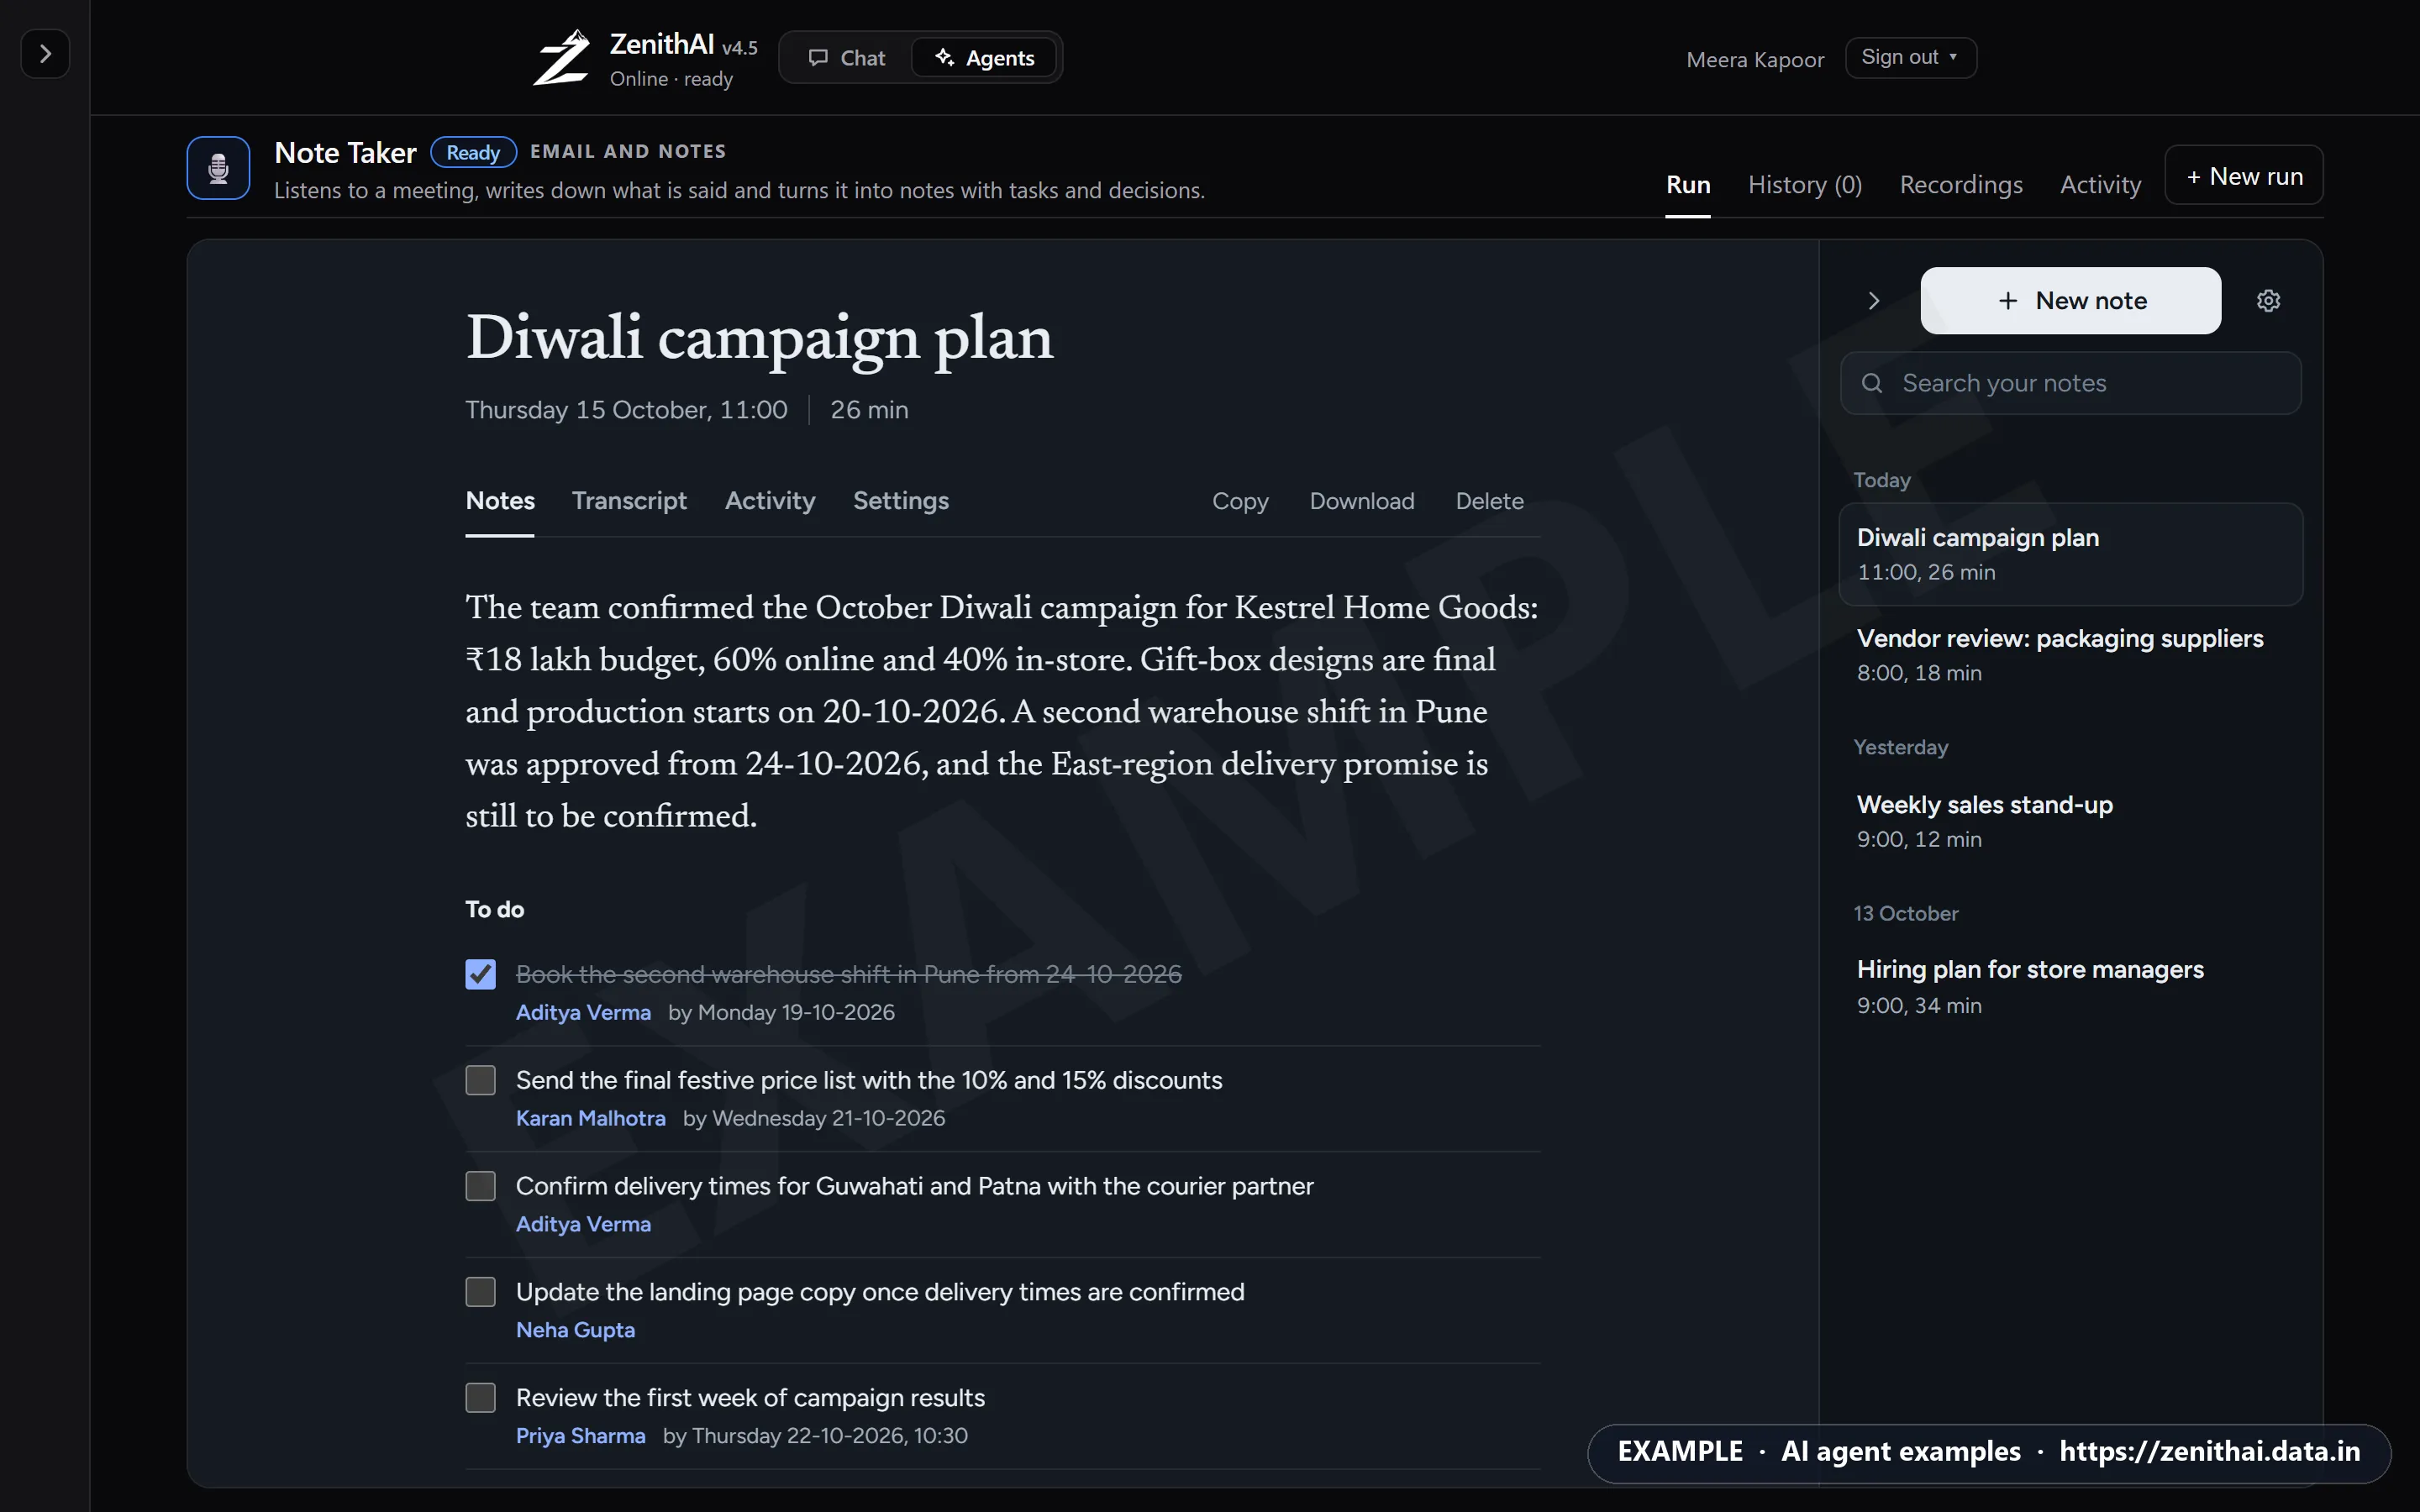The width and height of the screenshot is (2420, 1512).
Task: Click the Online · ready status text
Action: point(671,79)
